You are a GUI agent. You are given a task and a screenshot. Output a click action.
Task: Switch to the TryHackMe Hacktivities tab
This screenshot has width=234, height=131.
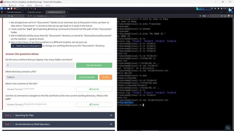pyautogui.click(x=14, y=12)
